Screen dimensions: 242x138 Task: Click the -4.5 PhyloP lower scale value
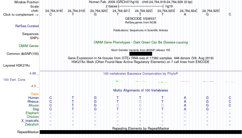[33, 86]
